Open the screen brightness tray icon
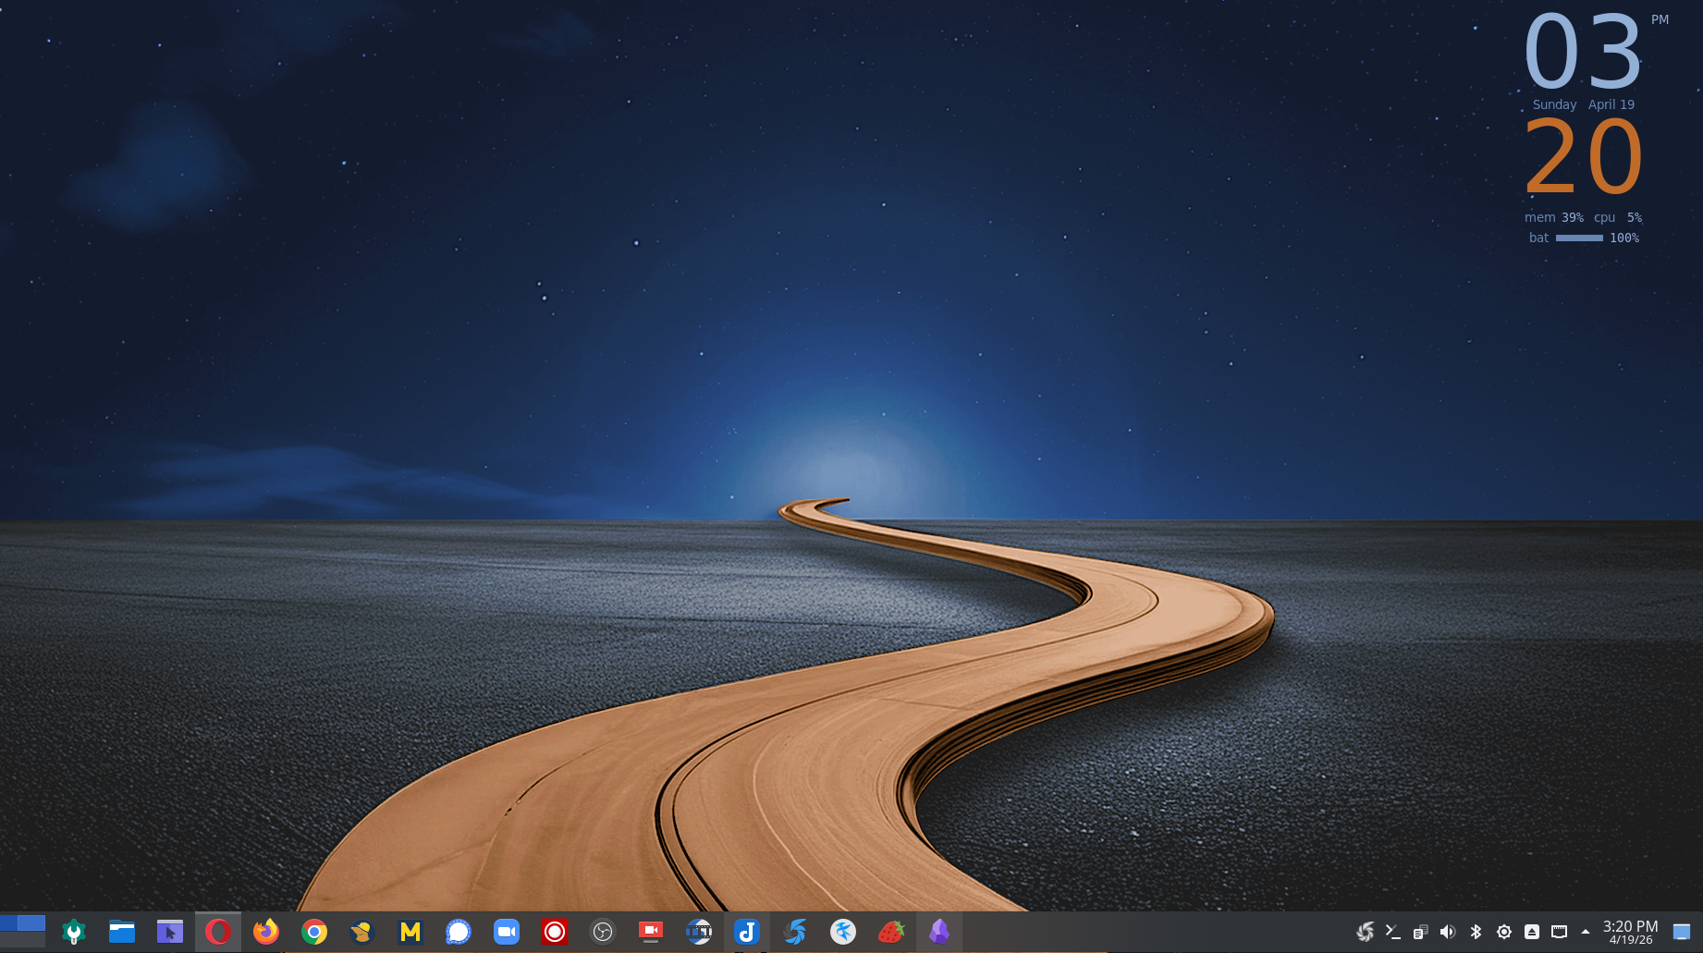 1504,932
